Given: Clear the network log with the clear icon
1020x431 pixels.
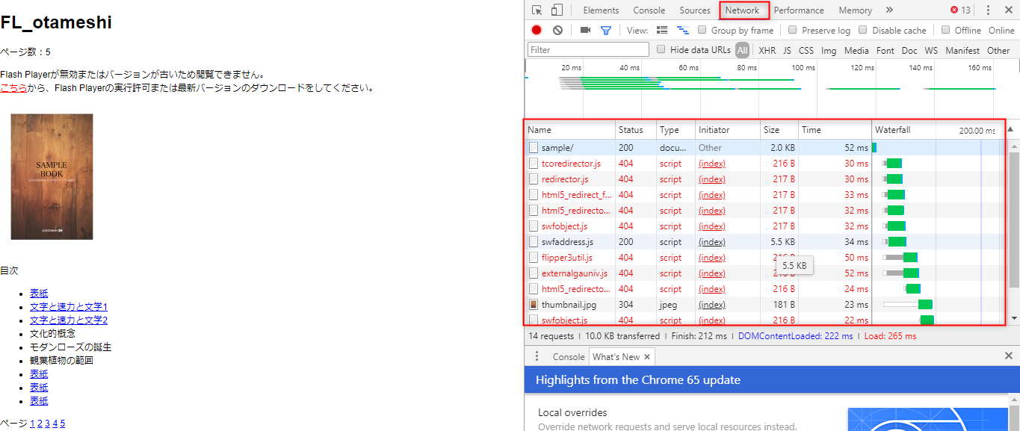Looking at the screenshot, I should (x=557, y=31).
